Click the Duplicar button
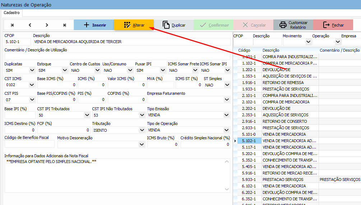The height and width of the screenshot is (205, 361). [173, 25]
